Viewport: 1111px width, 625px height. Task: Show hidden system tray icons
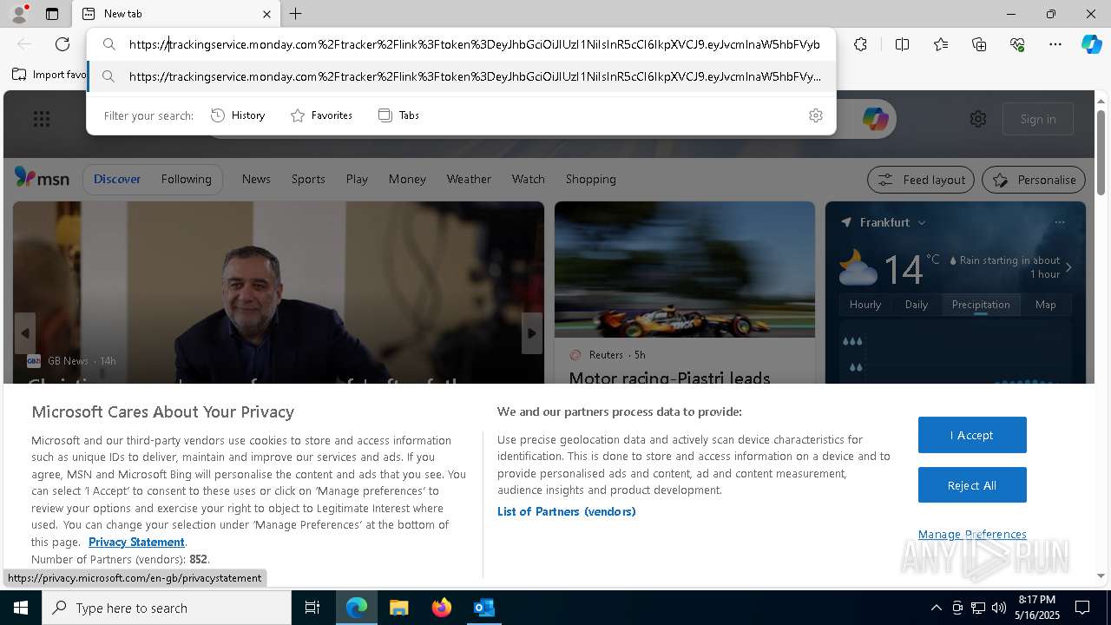[936, 608]
